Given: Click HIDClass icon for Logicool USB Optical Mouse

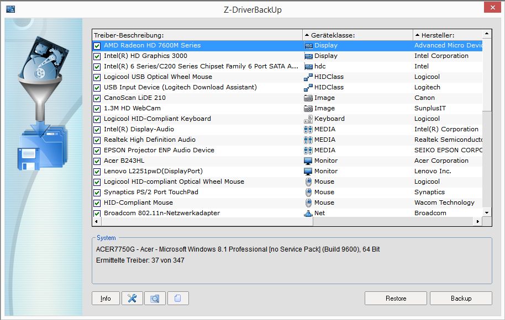Looking at the screenshot, I should tap(308, 77).
